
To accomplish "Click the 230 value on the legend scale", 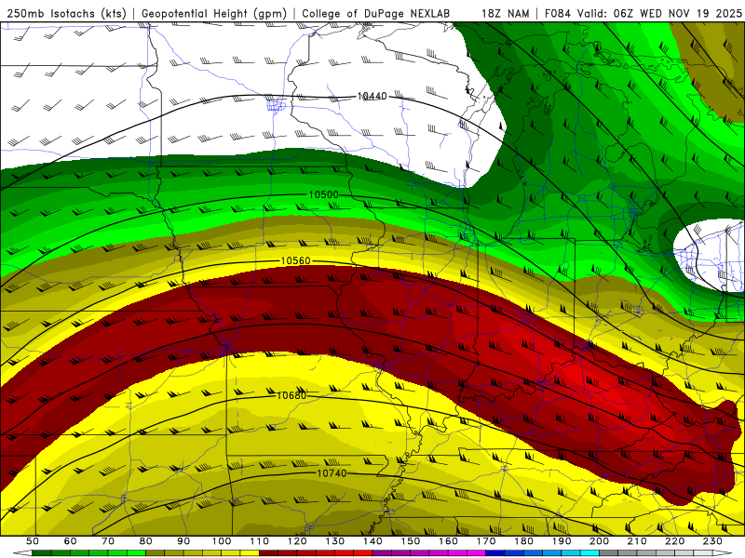I will [712, 541].
